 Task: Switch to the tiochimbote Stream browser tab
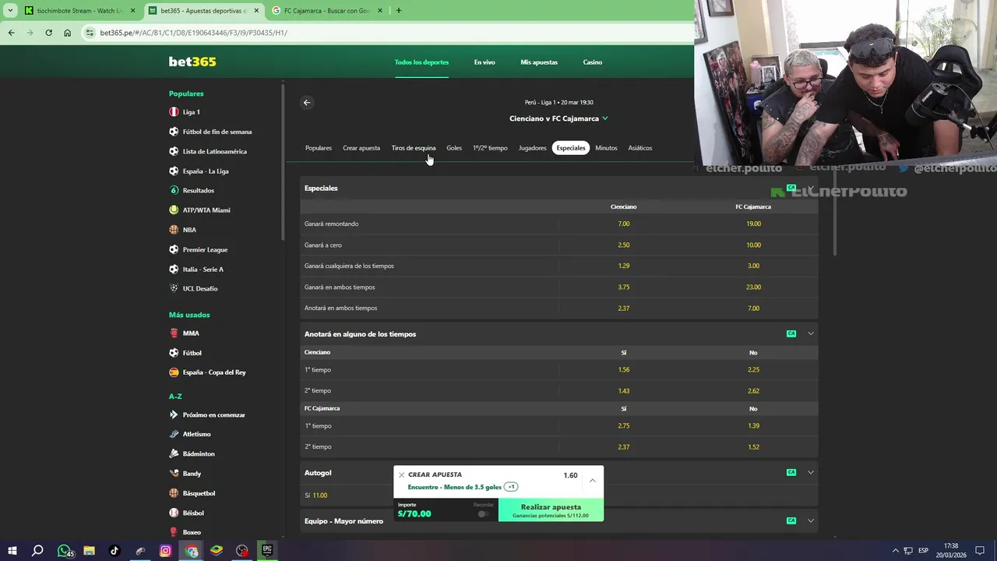[x=79, y=11]
